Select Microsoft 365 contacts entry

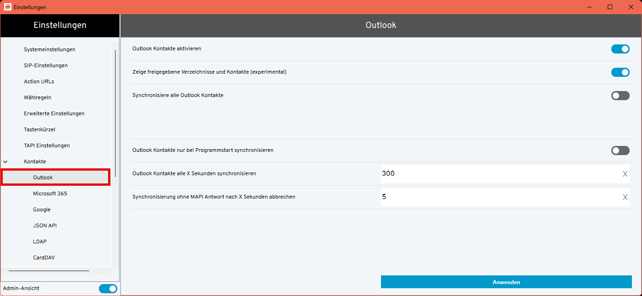[x=50, y=194]
